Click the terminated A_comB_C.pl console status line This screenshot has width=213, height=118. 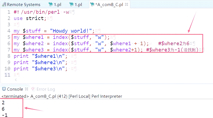coord(62,96)
